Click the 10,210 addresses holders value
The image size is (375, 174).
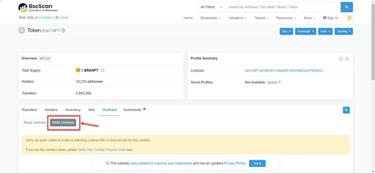coord(89,82)
